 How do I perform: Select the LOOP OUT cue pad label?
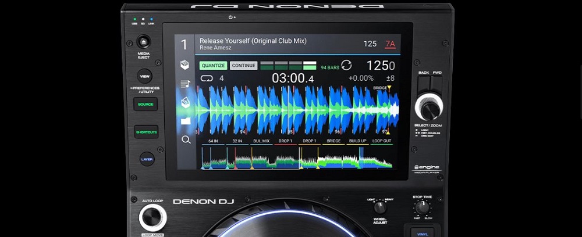coord(382,141)
